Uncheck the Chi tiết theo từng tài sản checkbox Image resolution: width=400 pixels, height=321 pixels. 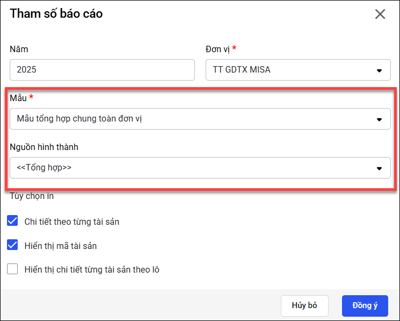tap(13, 221)
